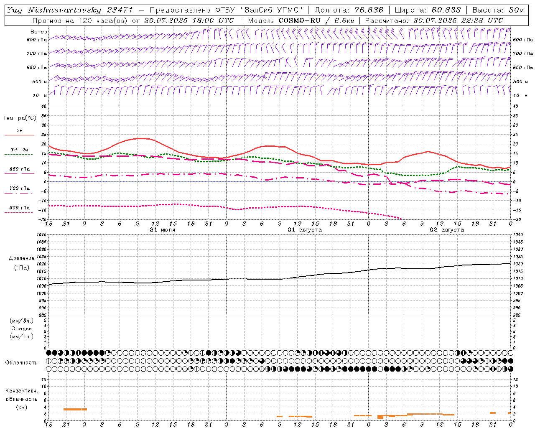Click the 01 августа date label
This screenshot has width=535, height=428.
[305, 230]
